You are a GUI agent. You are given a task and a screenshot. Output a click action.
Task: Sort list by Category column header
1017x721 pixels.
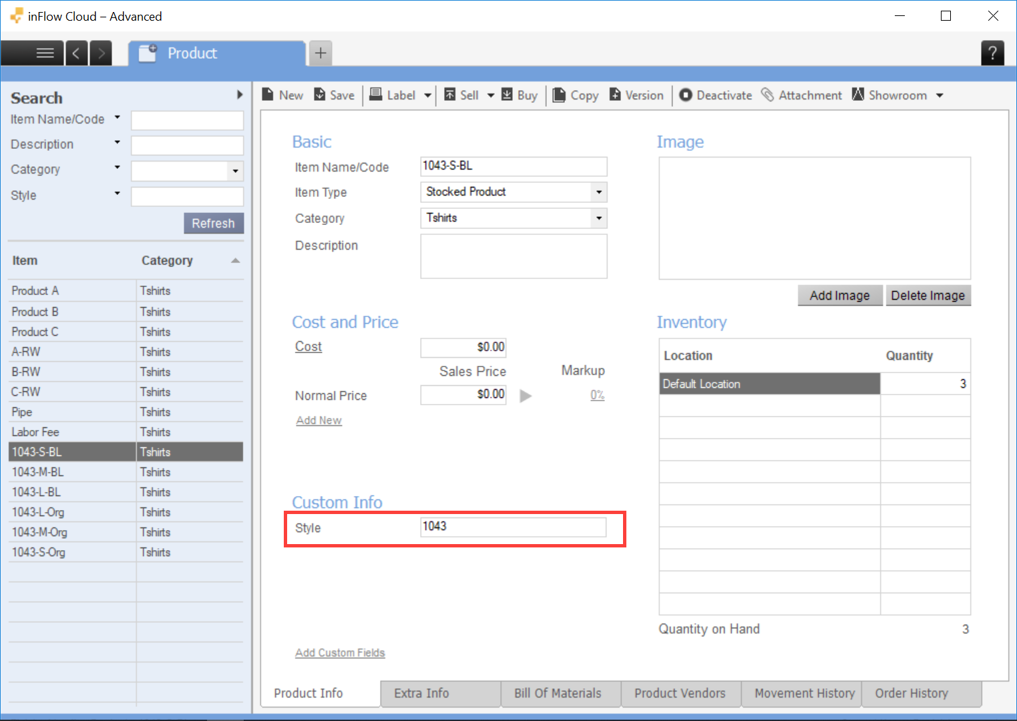(x=167, y=260)
